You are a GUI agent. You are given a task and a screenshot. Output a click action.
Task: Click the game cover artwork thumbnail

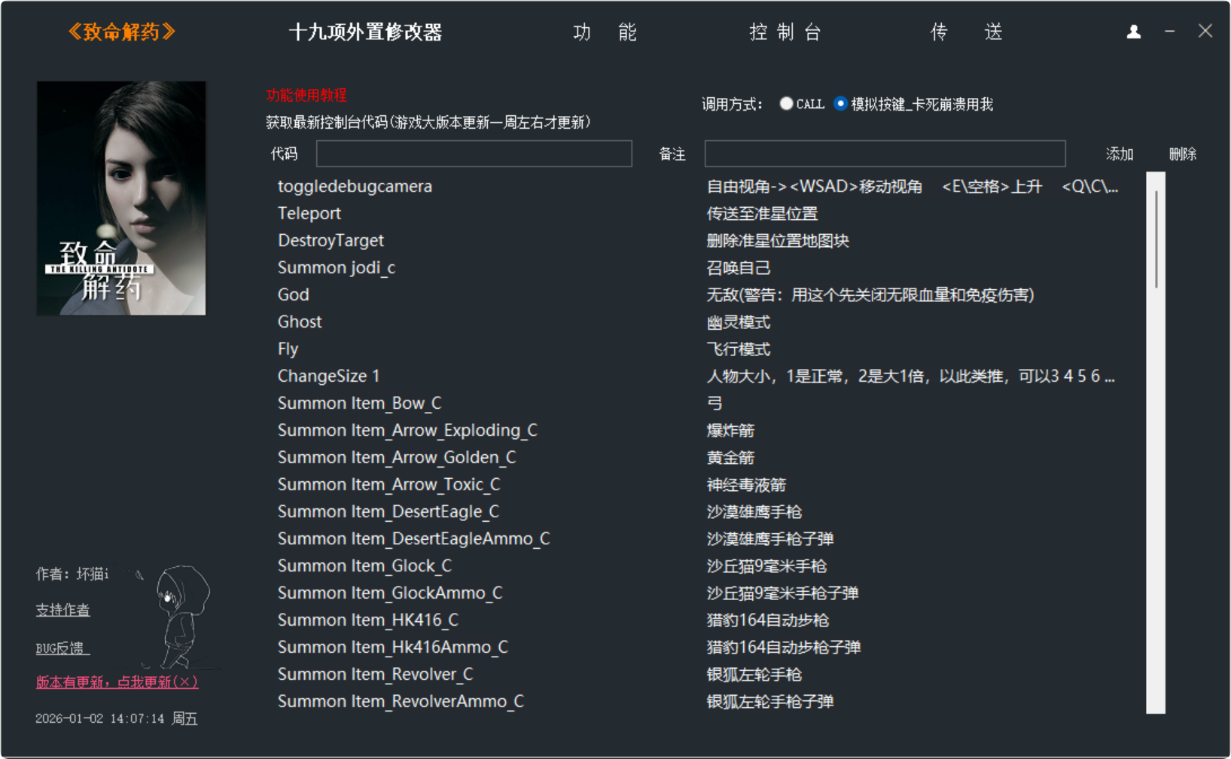click(x=121, y=198)
